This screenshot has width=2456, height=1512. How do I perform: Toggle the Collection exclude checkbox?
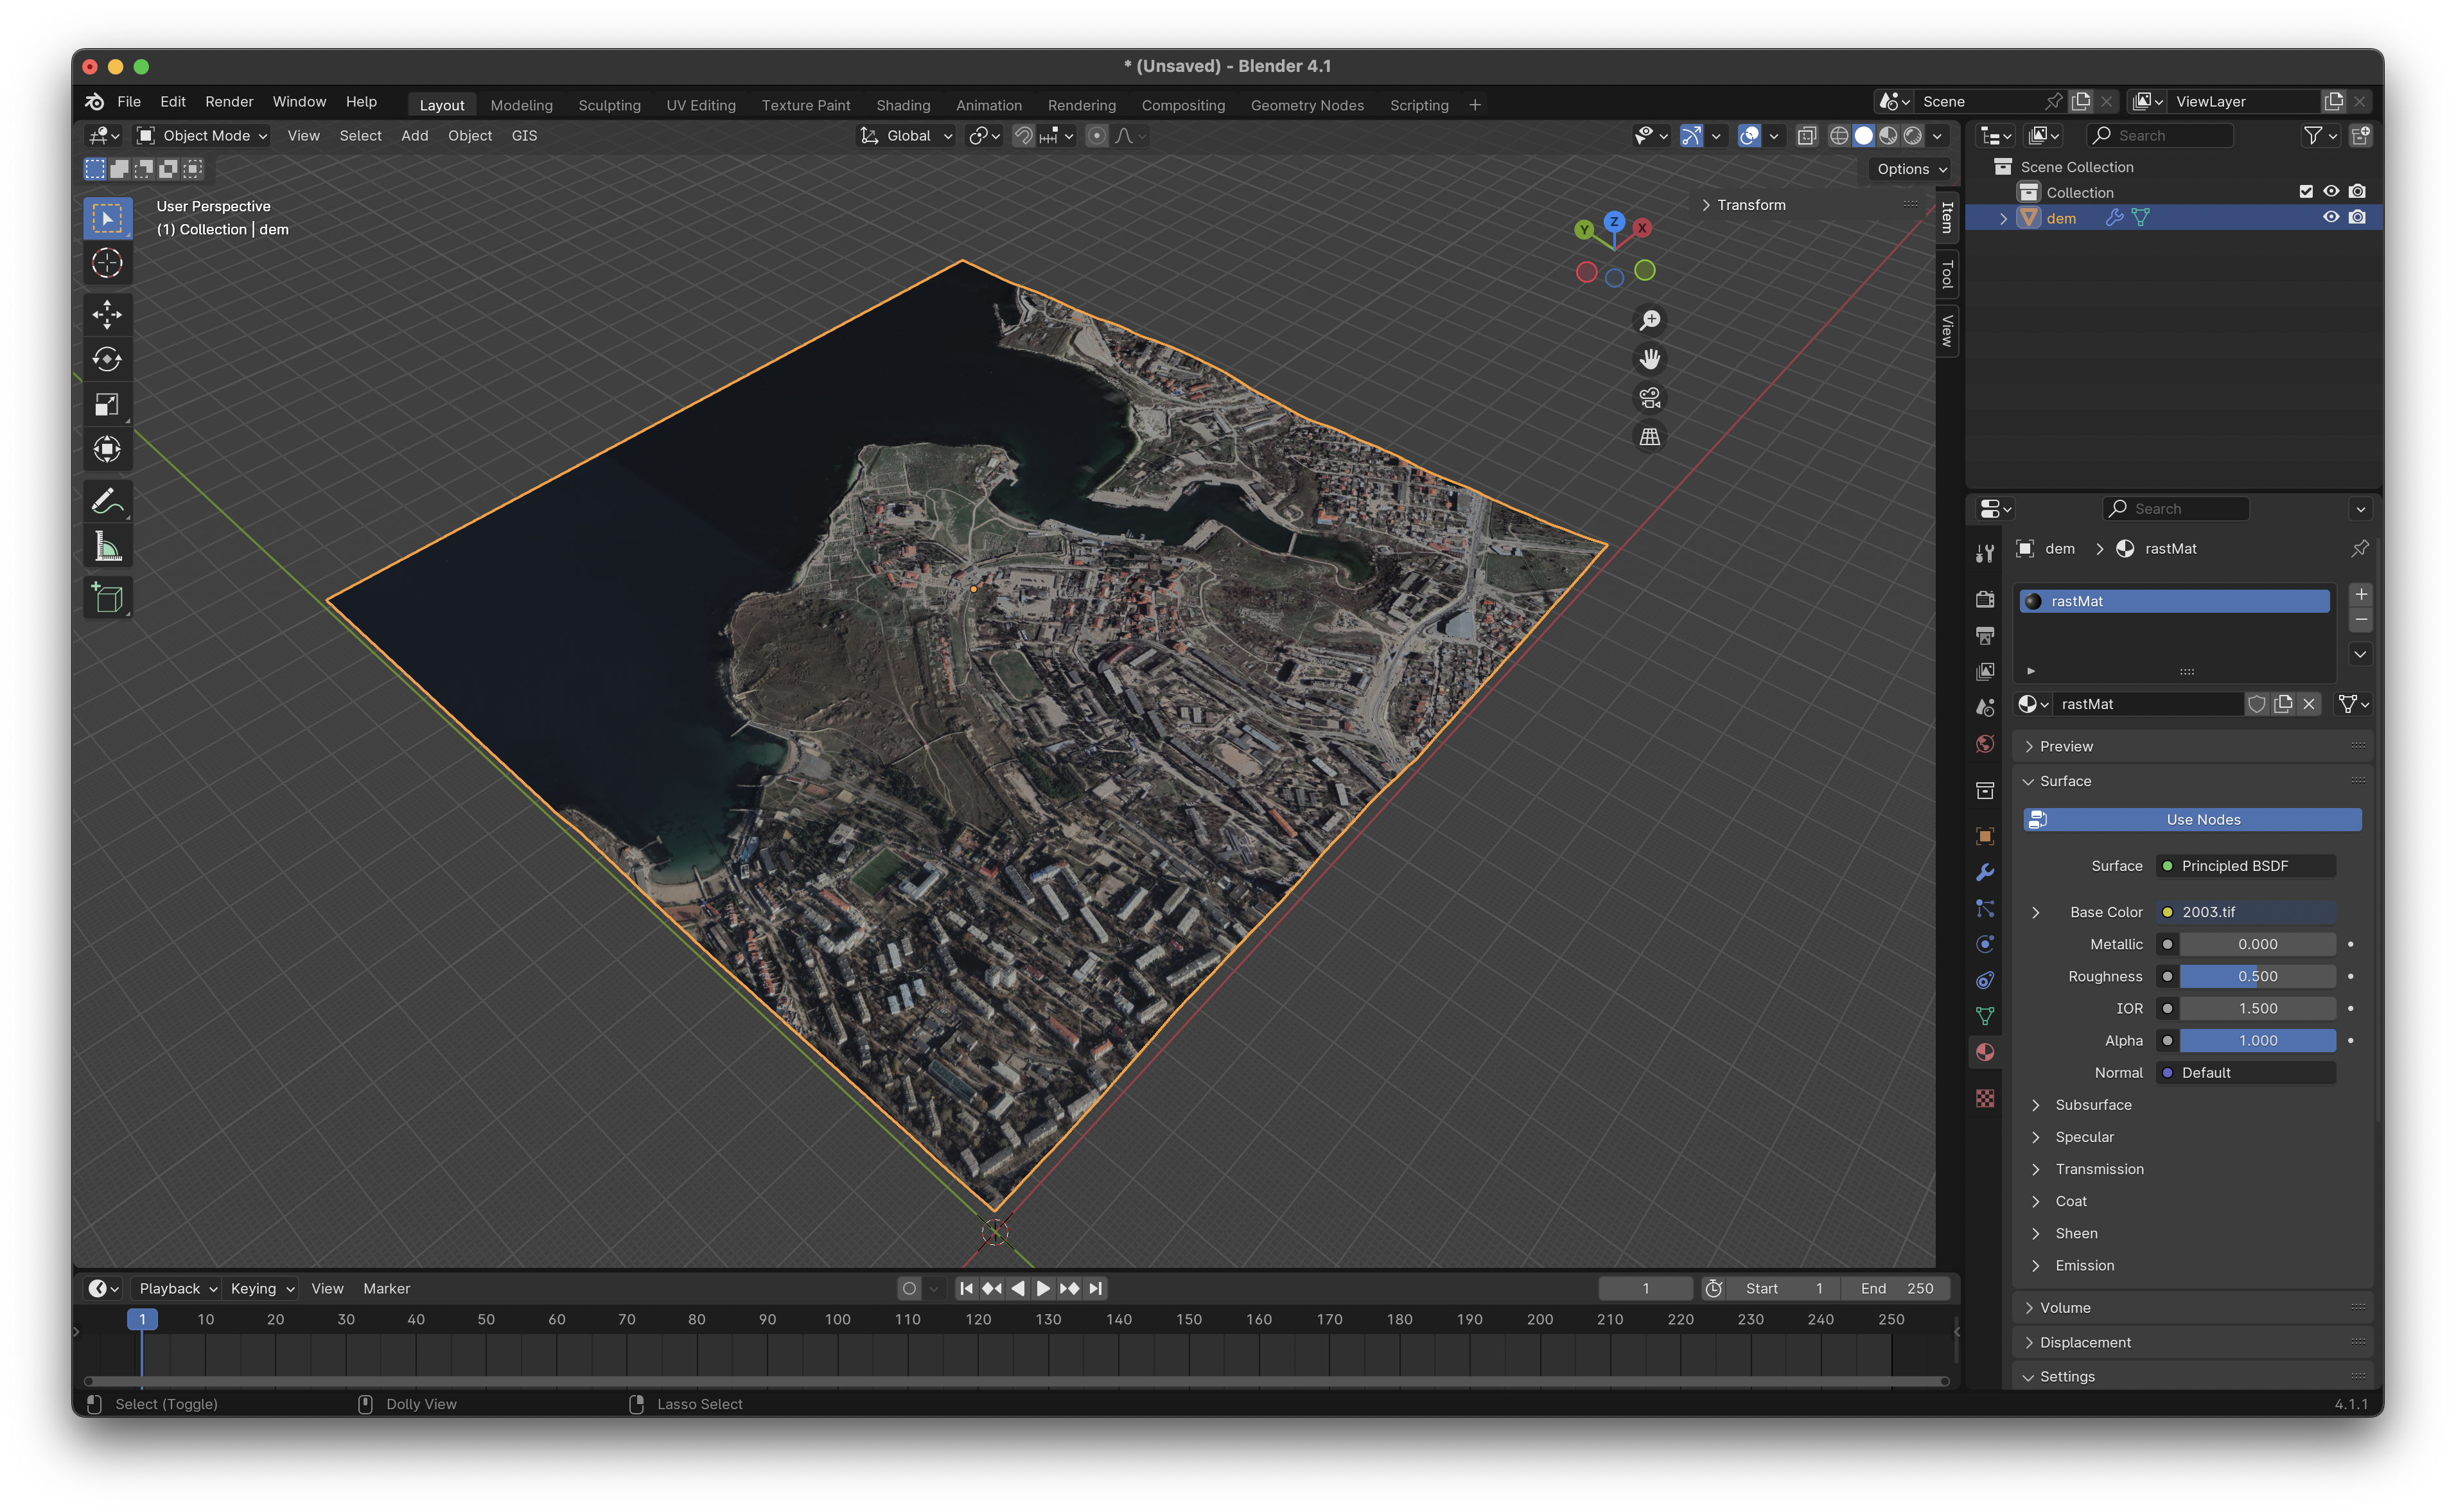2306,192
